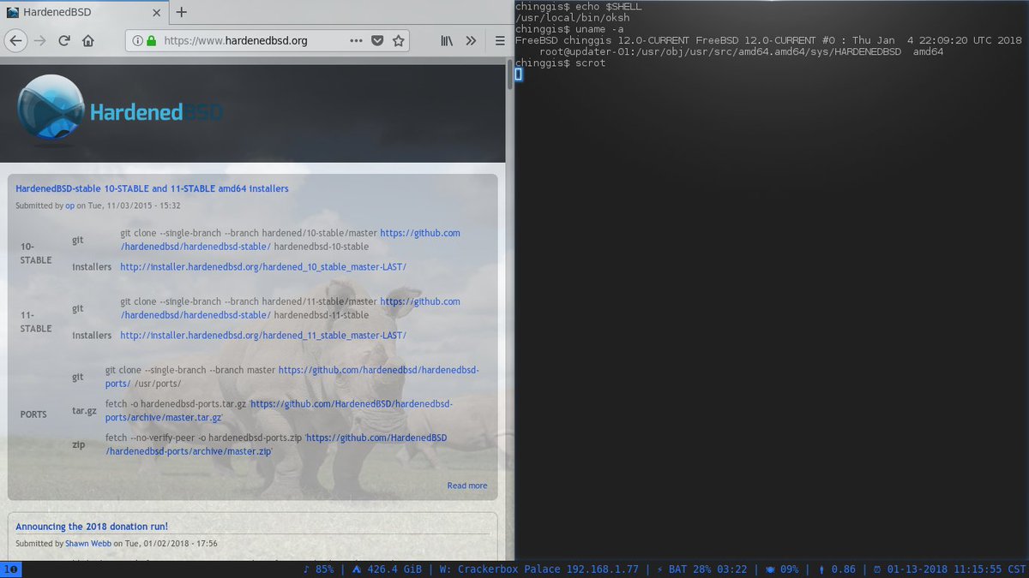Open Announcing the 2018 donation run article
Screen dimensions: 1029x578
pos(92,527)
